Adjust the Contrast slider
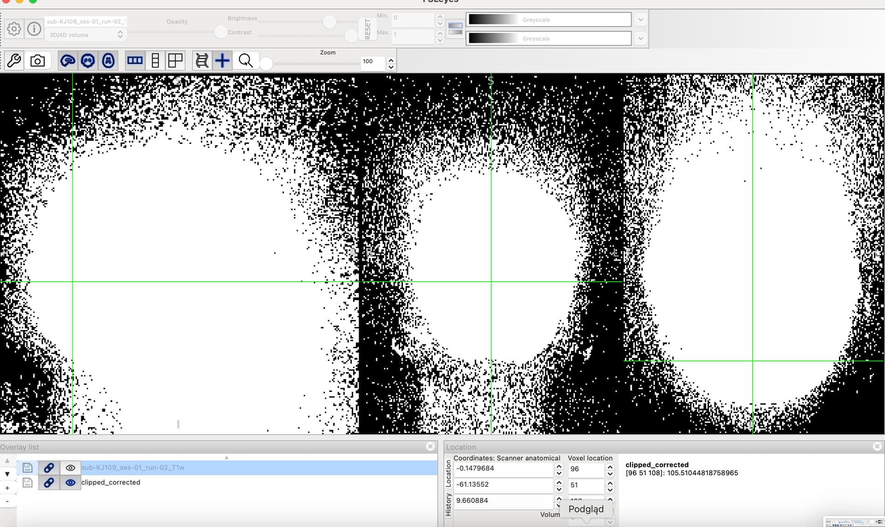Viewport: 885px width, 527px height. tap(351, 36)
